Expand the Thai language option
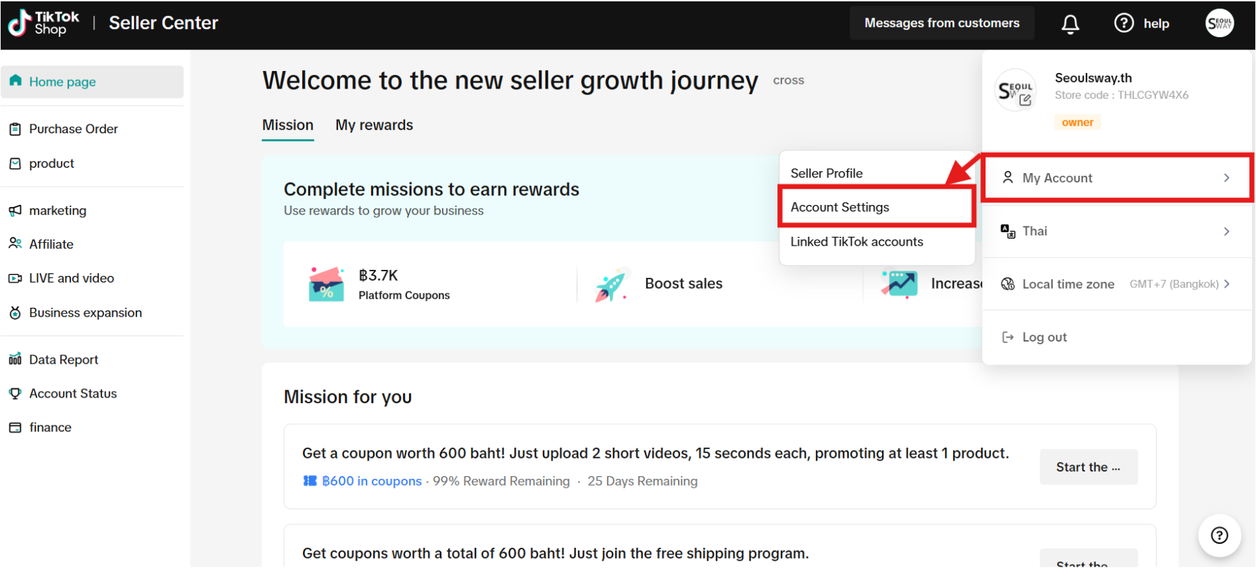The height and width of the screenshot is (583, 1256). 1117,231
